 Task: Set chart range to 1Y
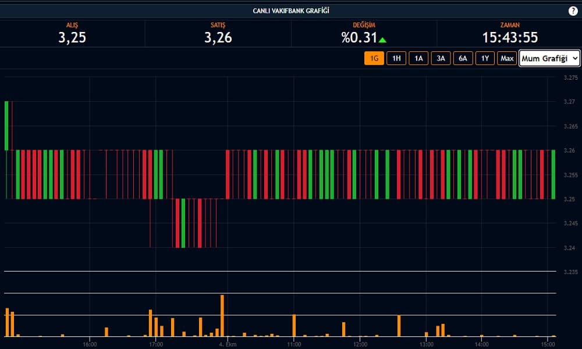485,58
